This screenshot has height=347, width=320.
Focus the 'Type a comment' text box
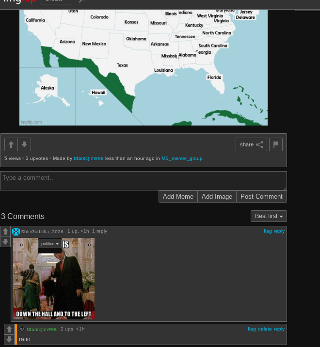tap(143, 180)
